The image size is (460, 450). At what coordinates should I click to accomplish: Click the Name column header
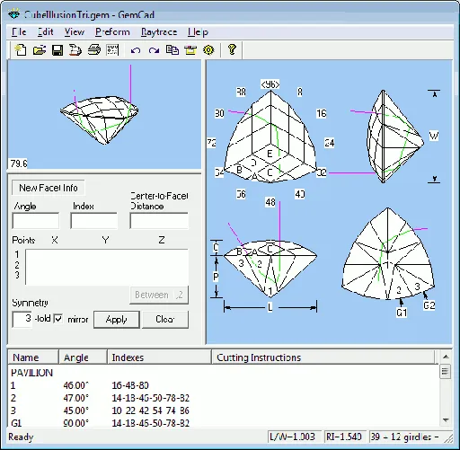coord(33,357)
